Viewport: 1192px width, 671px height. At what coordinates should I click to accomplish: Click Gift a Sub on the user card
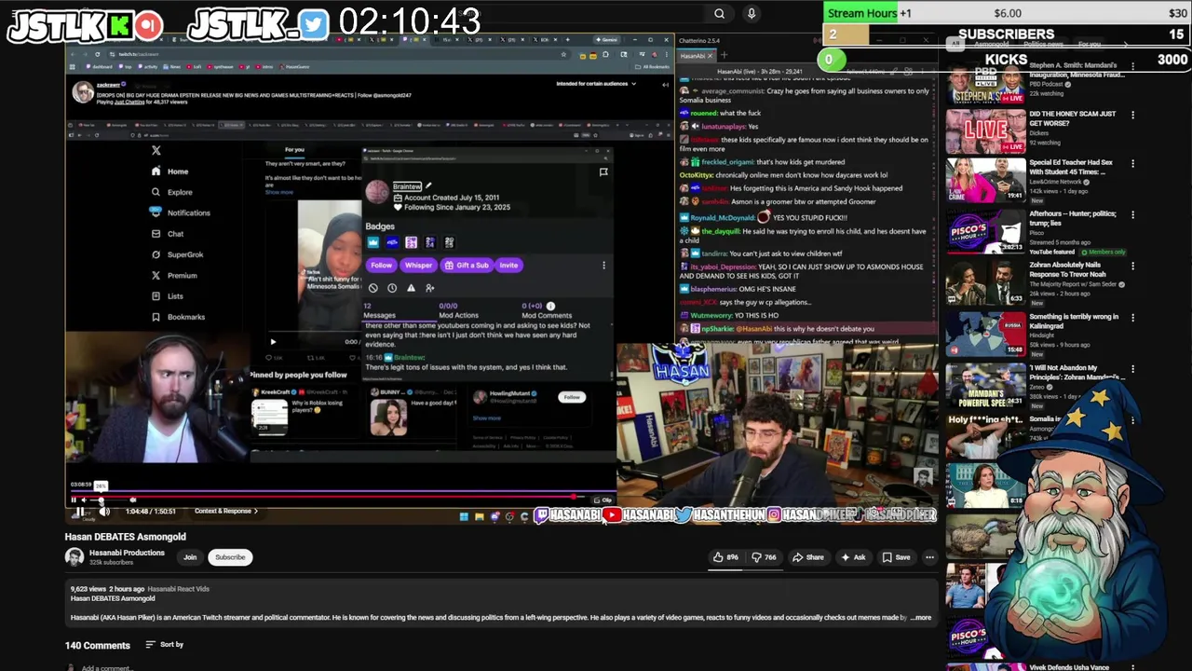point(467,265)
